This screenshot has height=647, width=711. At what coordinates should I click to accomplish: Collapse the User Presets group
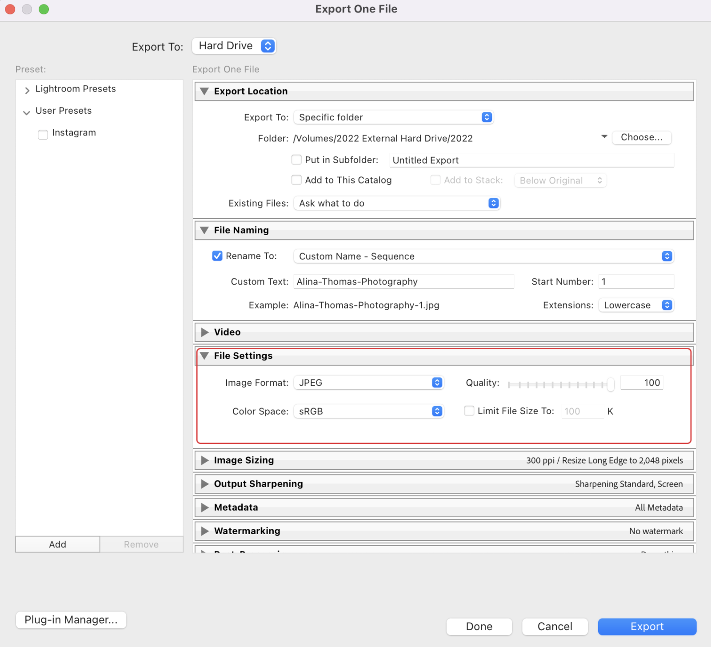[27, 112]
